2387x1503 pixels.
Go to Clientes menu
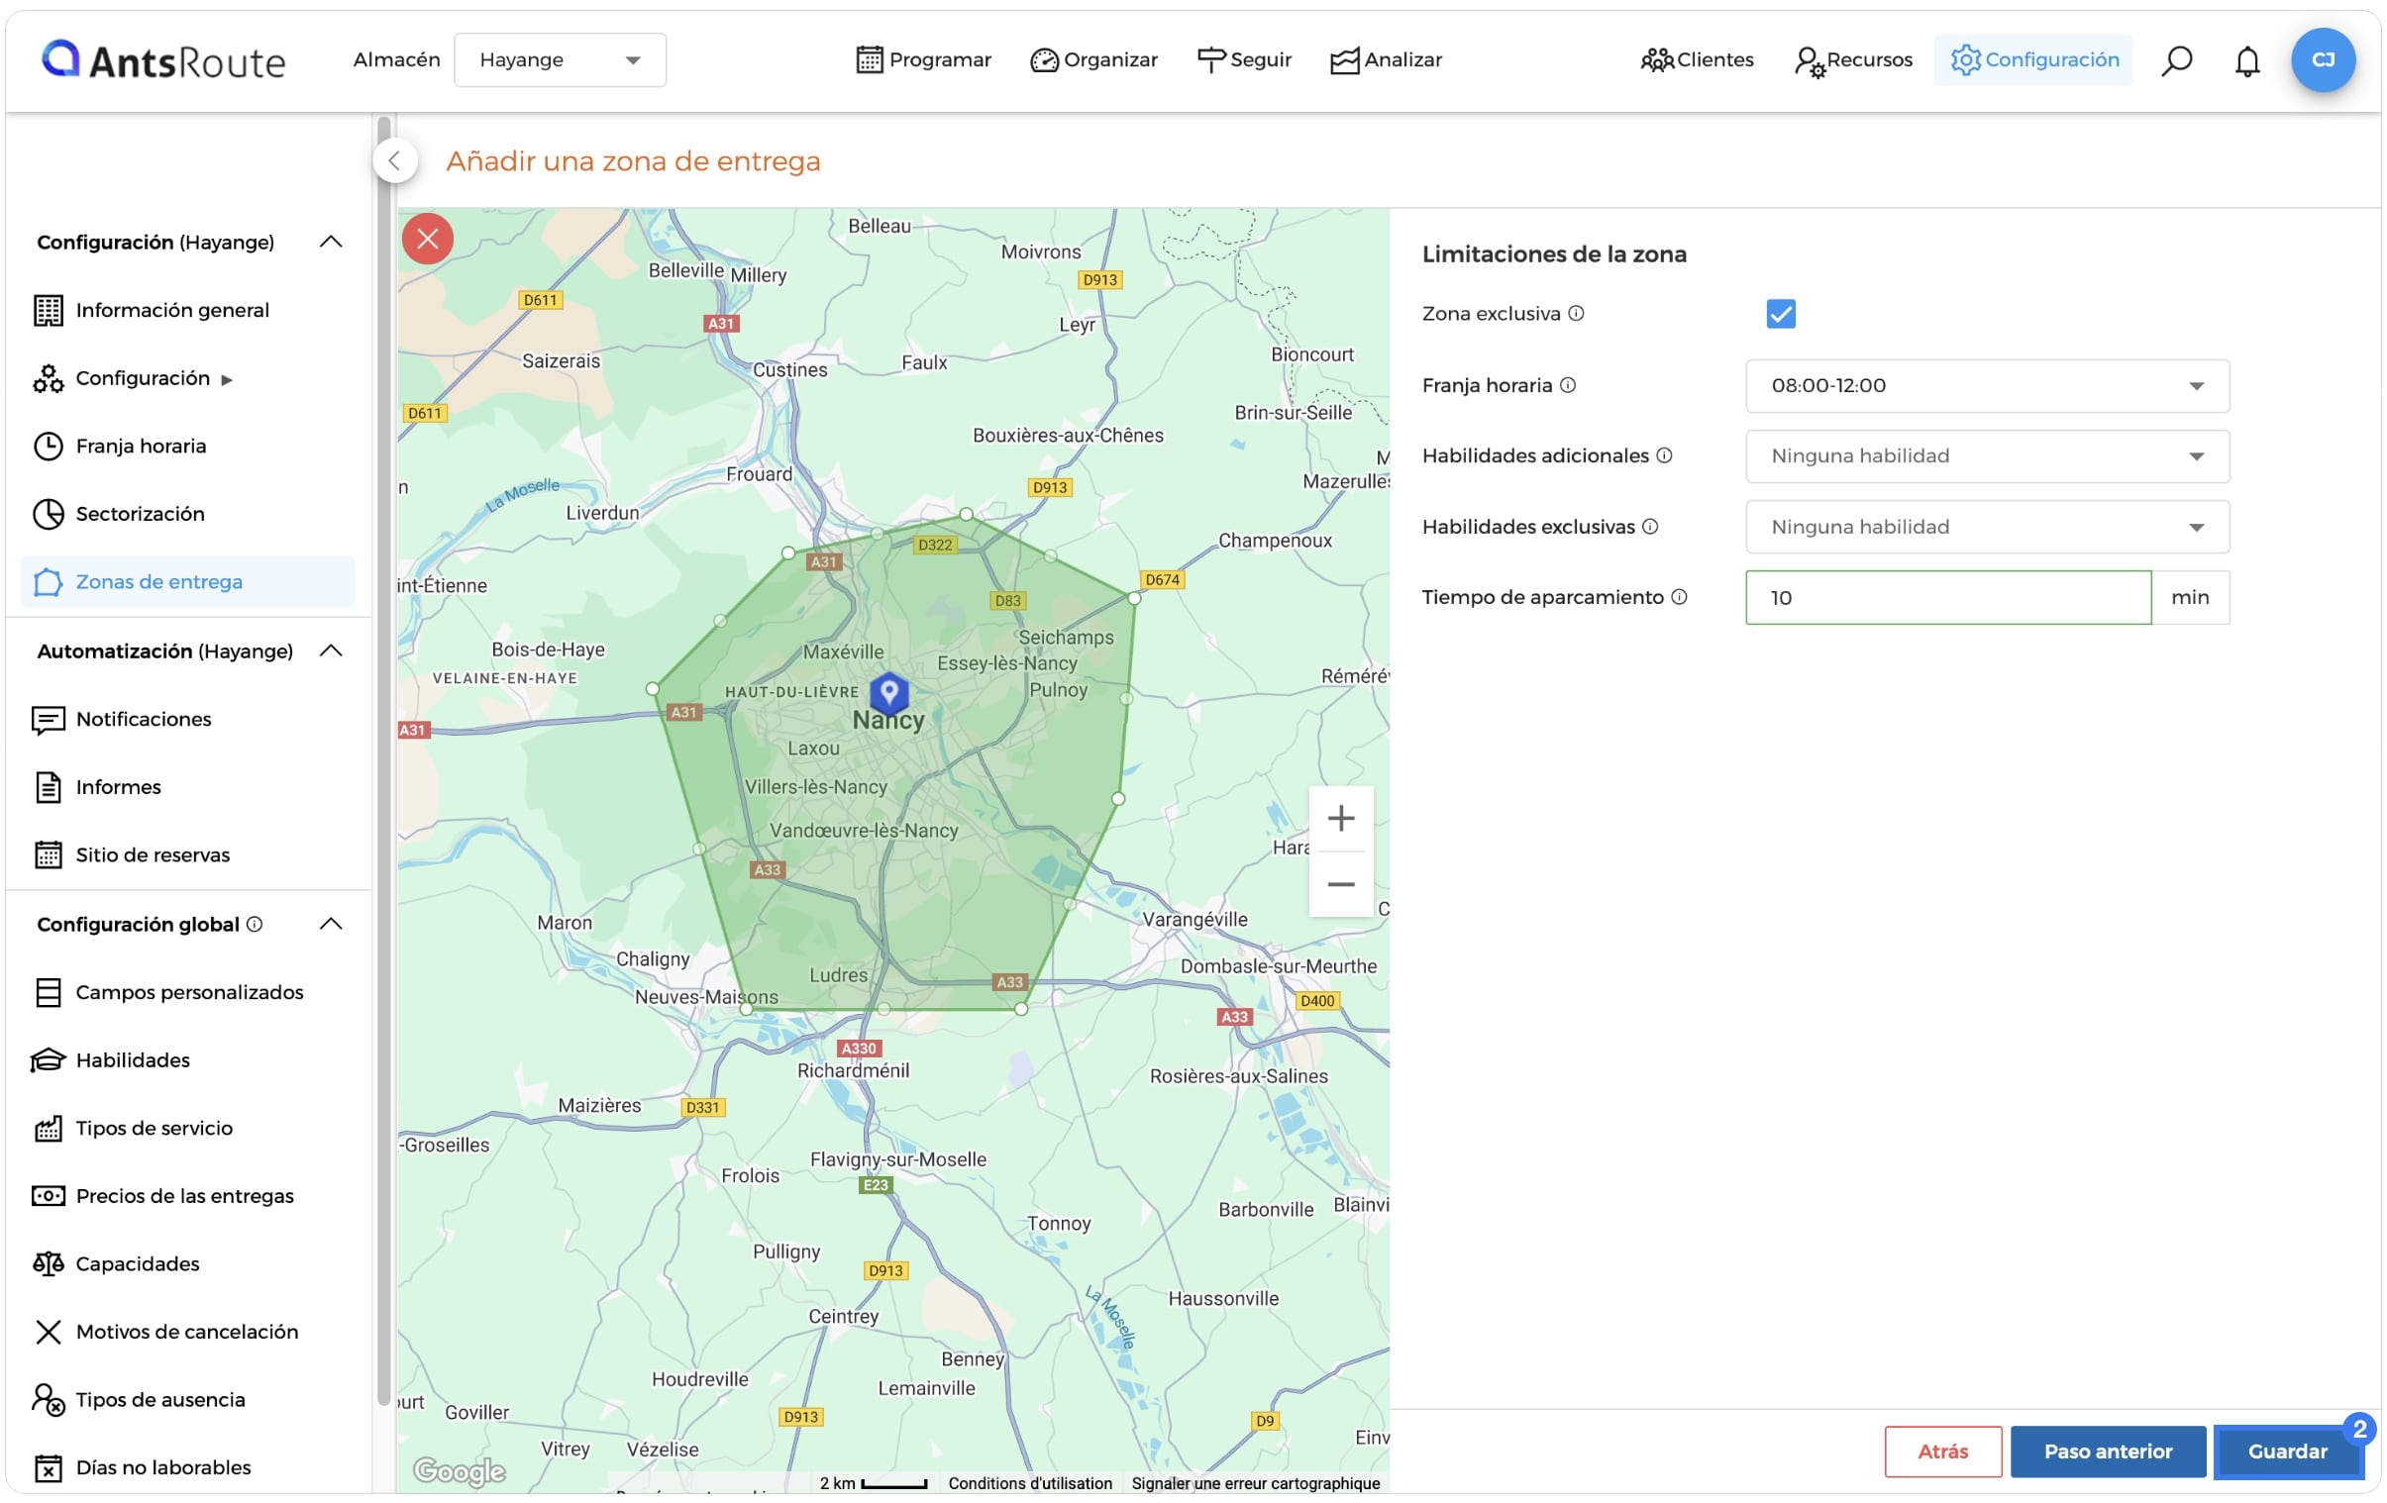pyautogui.click(x=1696, y=59)
